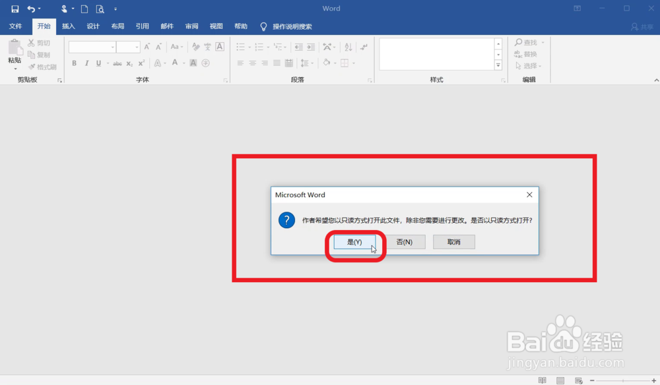The height and width of the screenshot is (385, 660).
Task: Toggle Superscript formatting
Action: (141, 63)
